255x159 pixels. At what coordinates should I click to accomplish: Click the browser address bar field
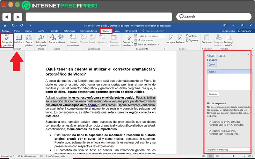click(x=99, y=17)
